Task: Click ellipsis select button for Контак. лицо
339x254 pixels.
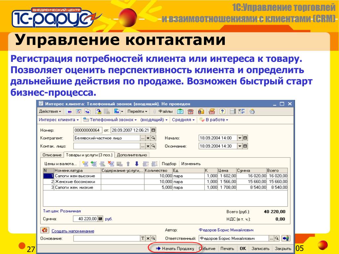Action: click(143, 146)
